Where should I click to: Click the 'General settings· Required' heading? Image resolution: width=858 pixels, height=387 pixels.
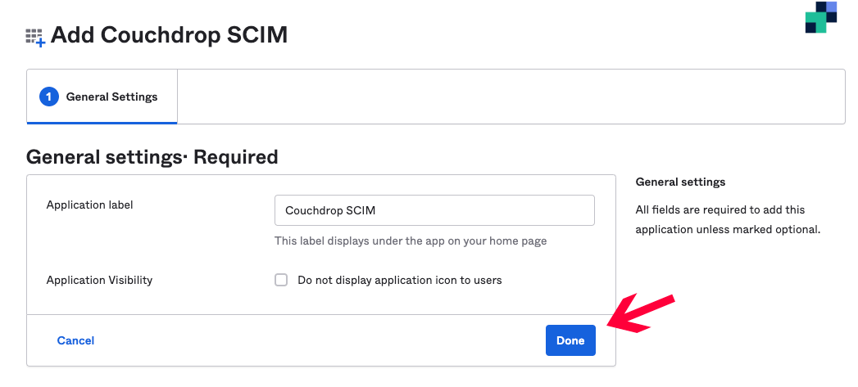(x=152, y=157)
